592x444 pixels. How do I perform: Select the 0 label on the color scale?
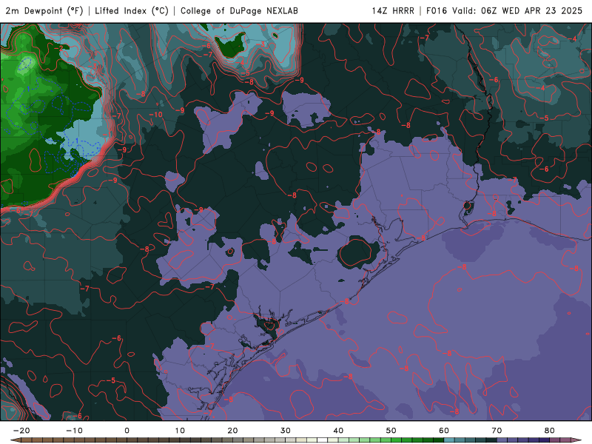127,431
